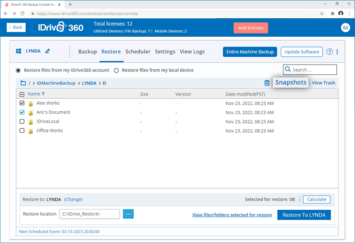Click the (Change) restore destination link

73,200
